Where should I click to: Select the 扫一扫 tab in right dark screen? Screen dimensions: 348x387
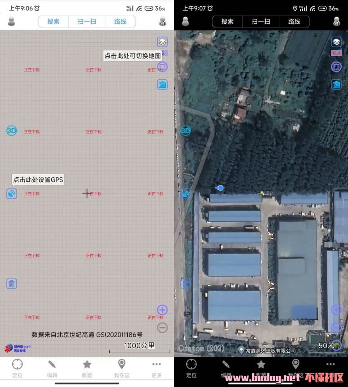click(x=261, y=22)
